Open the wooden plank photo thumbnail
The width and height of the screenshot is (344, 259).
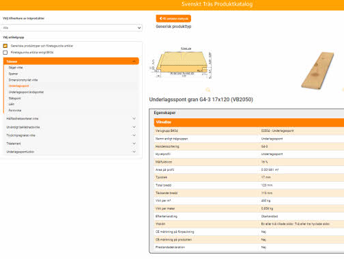(318, 70)
